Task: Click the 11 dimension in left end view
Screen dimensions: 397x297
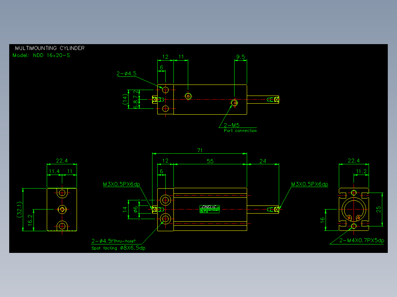Action: (x=70, y=171)
